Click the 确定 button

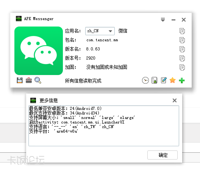click(162, 155)
